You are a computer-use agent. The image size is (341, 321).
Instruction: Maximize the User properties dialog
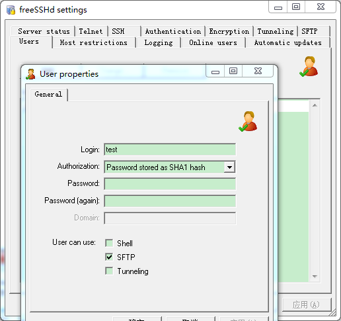(233, 71)
